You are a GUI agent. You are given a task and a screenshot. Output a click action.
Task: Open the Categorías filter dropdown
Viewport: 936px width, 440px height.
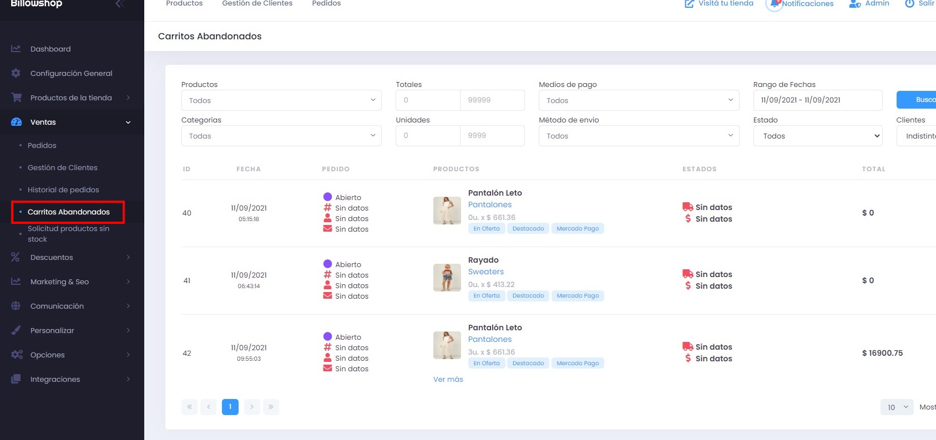coord(281,136)
